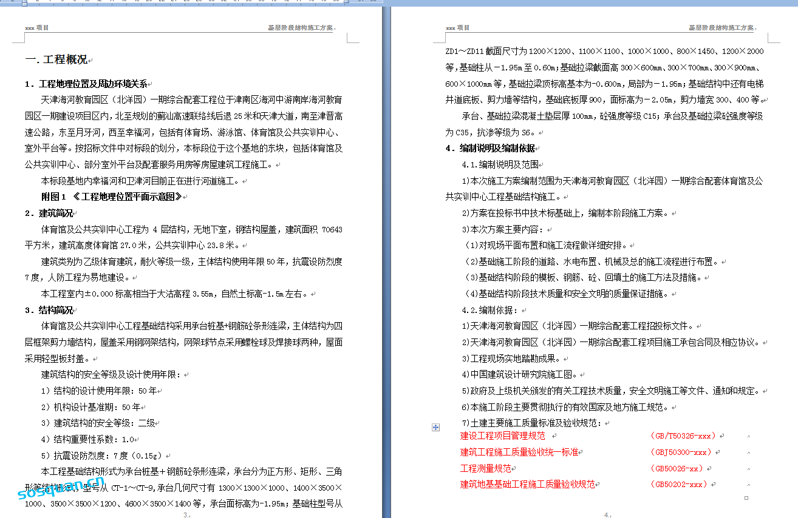Click the right indent marker on ruler
Image resolution: width=798 pixels, height=518 pixels.
[346, 2]
